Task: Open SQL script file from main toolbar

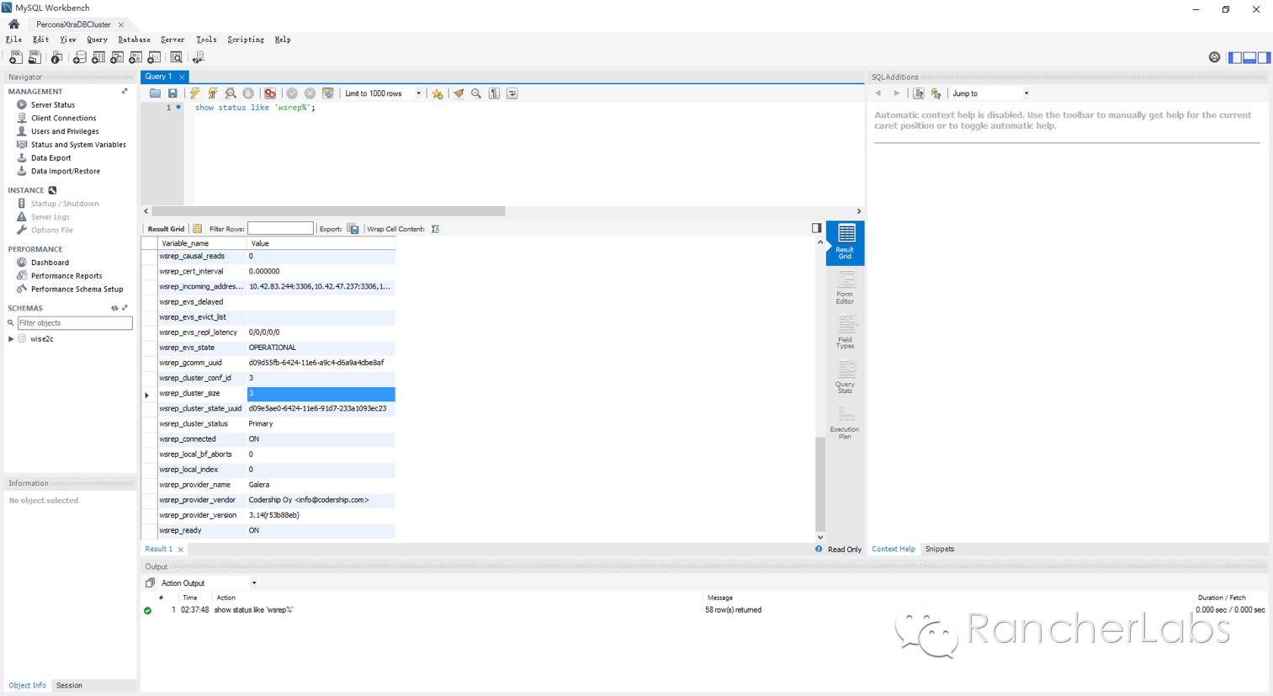Action: point(34,57)
